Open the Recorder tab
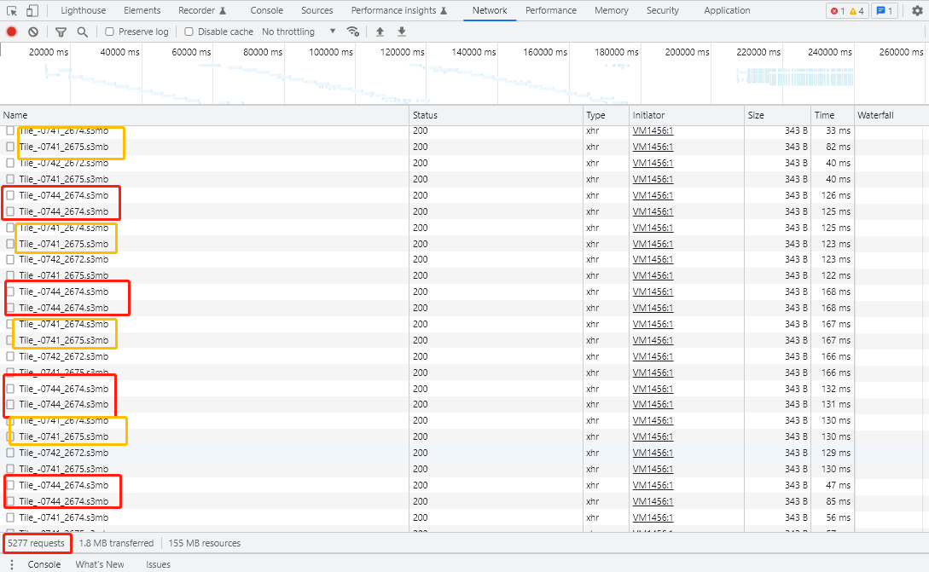Image resolution: width=929 pixels, height=572 pixels. coord(202,11)
